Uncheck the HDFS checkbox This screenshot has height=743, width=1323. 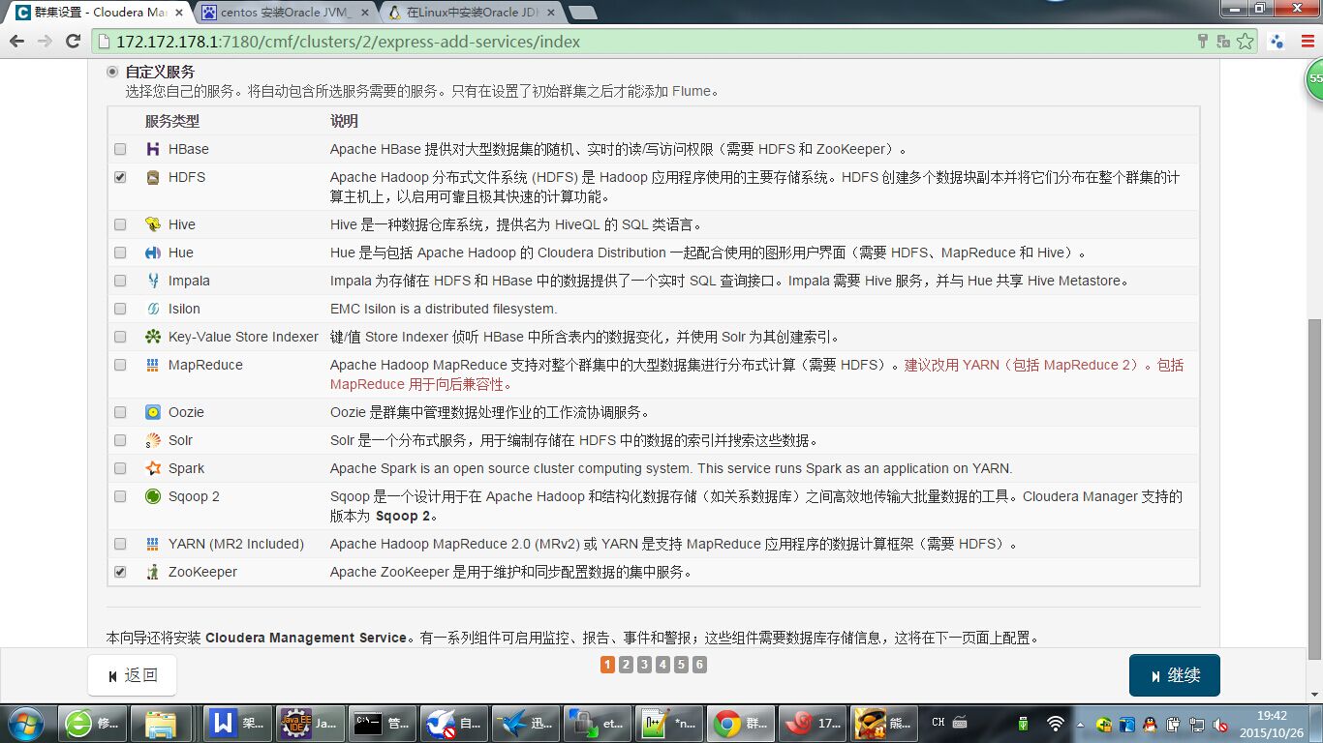[x=120, y=177]
